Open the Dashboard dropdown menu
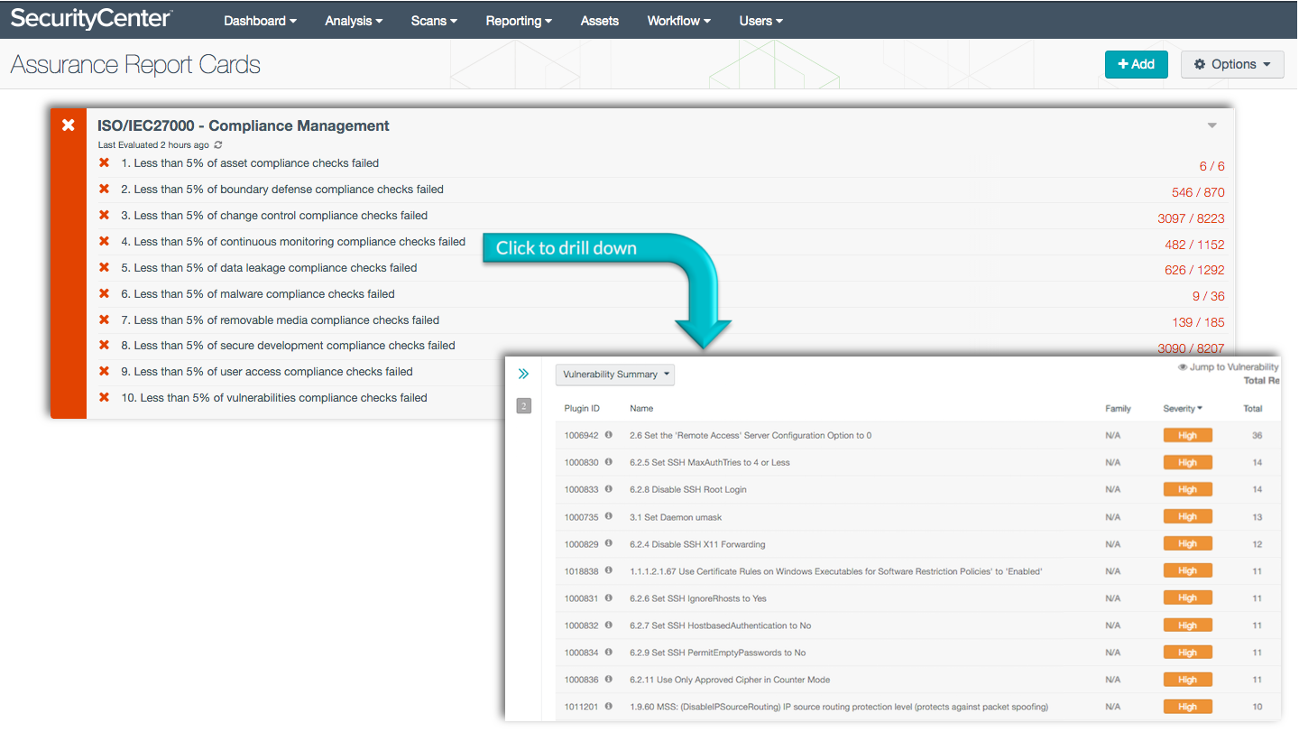The image size is (1299, 741). click(260, 21)
